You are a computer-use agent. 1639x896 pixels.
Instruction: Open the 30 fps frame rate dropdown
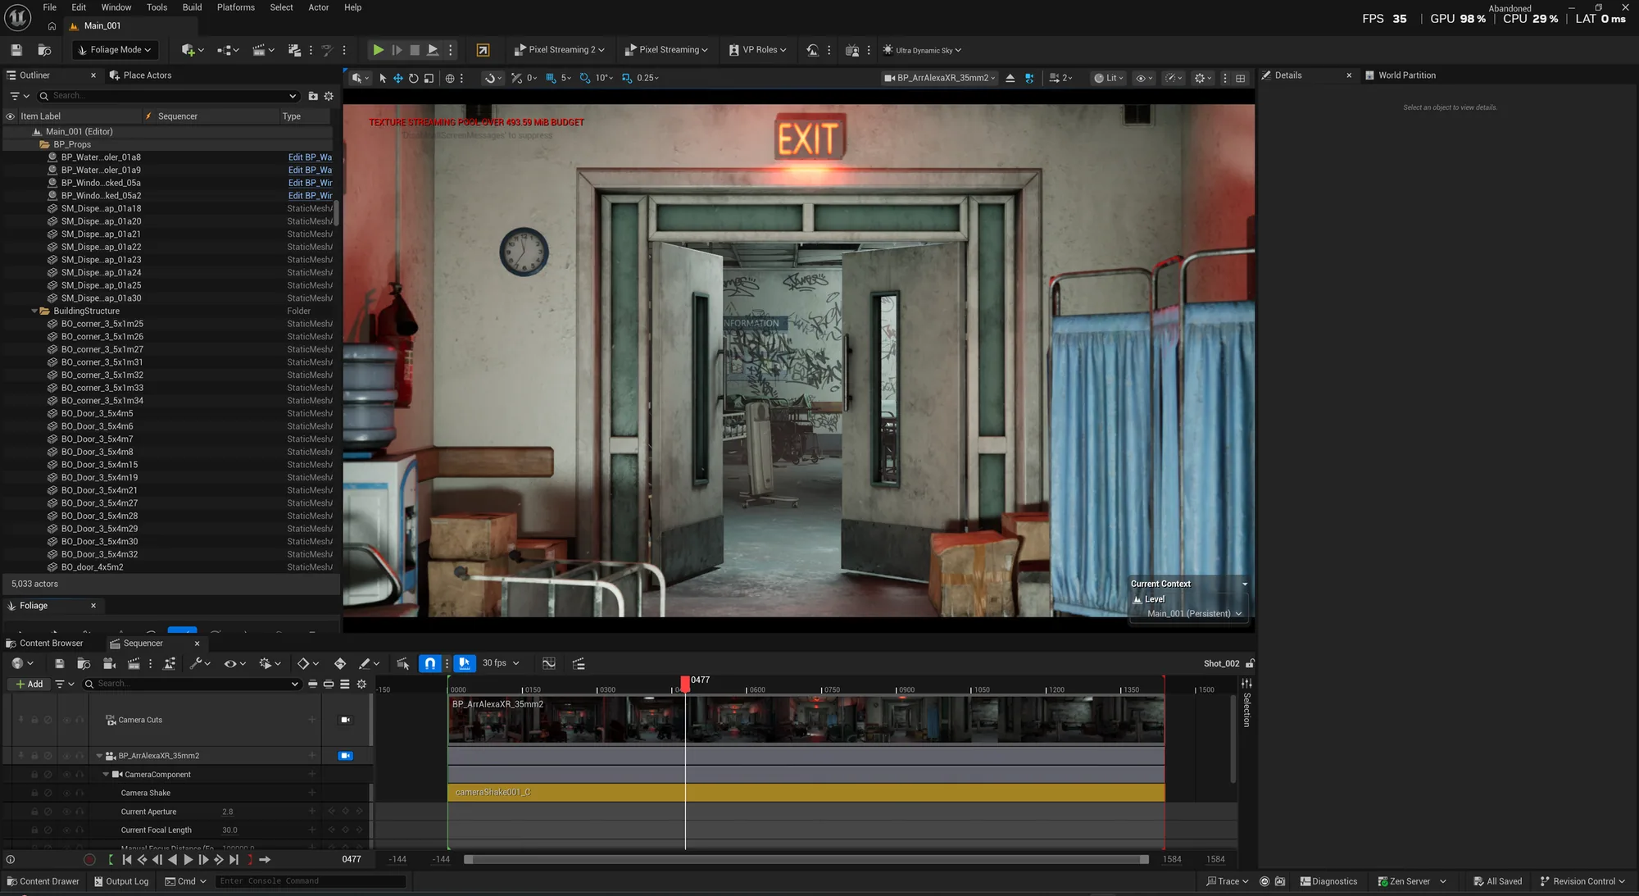[501, 663]
